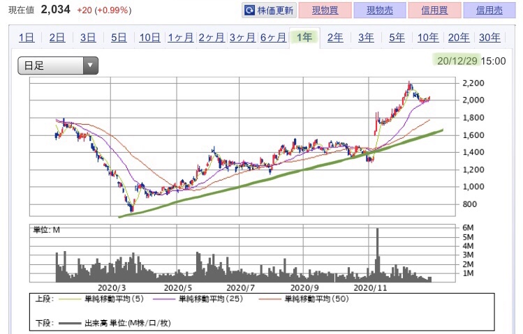
Task: Select the active 1年 range tab
Action: coord(304,37)
